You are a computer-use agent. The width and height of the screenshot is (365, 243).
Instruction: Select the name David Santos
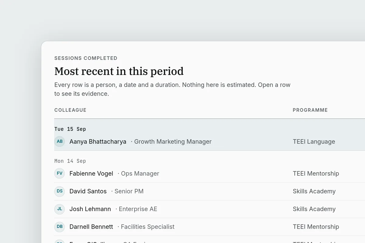[x=88, y=191]
